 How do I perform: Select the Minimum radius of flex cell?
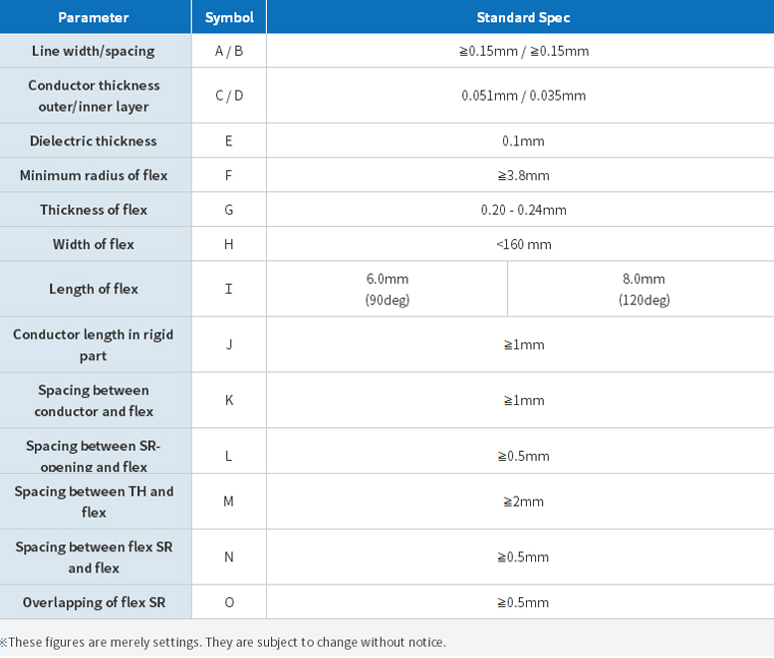tap(96, 175)
